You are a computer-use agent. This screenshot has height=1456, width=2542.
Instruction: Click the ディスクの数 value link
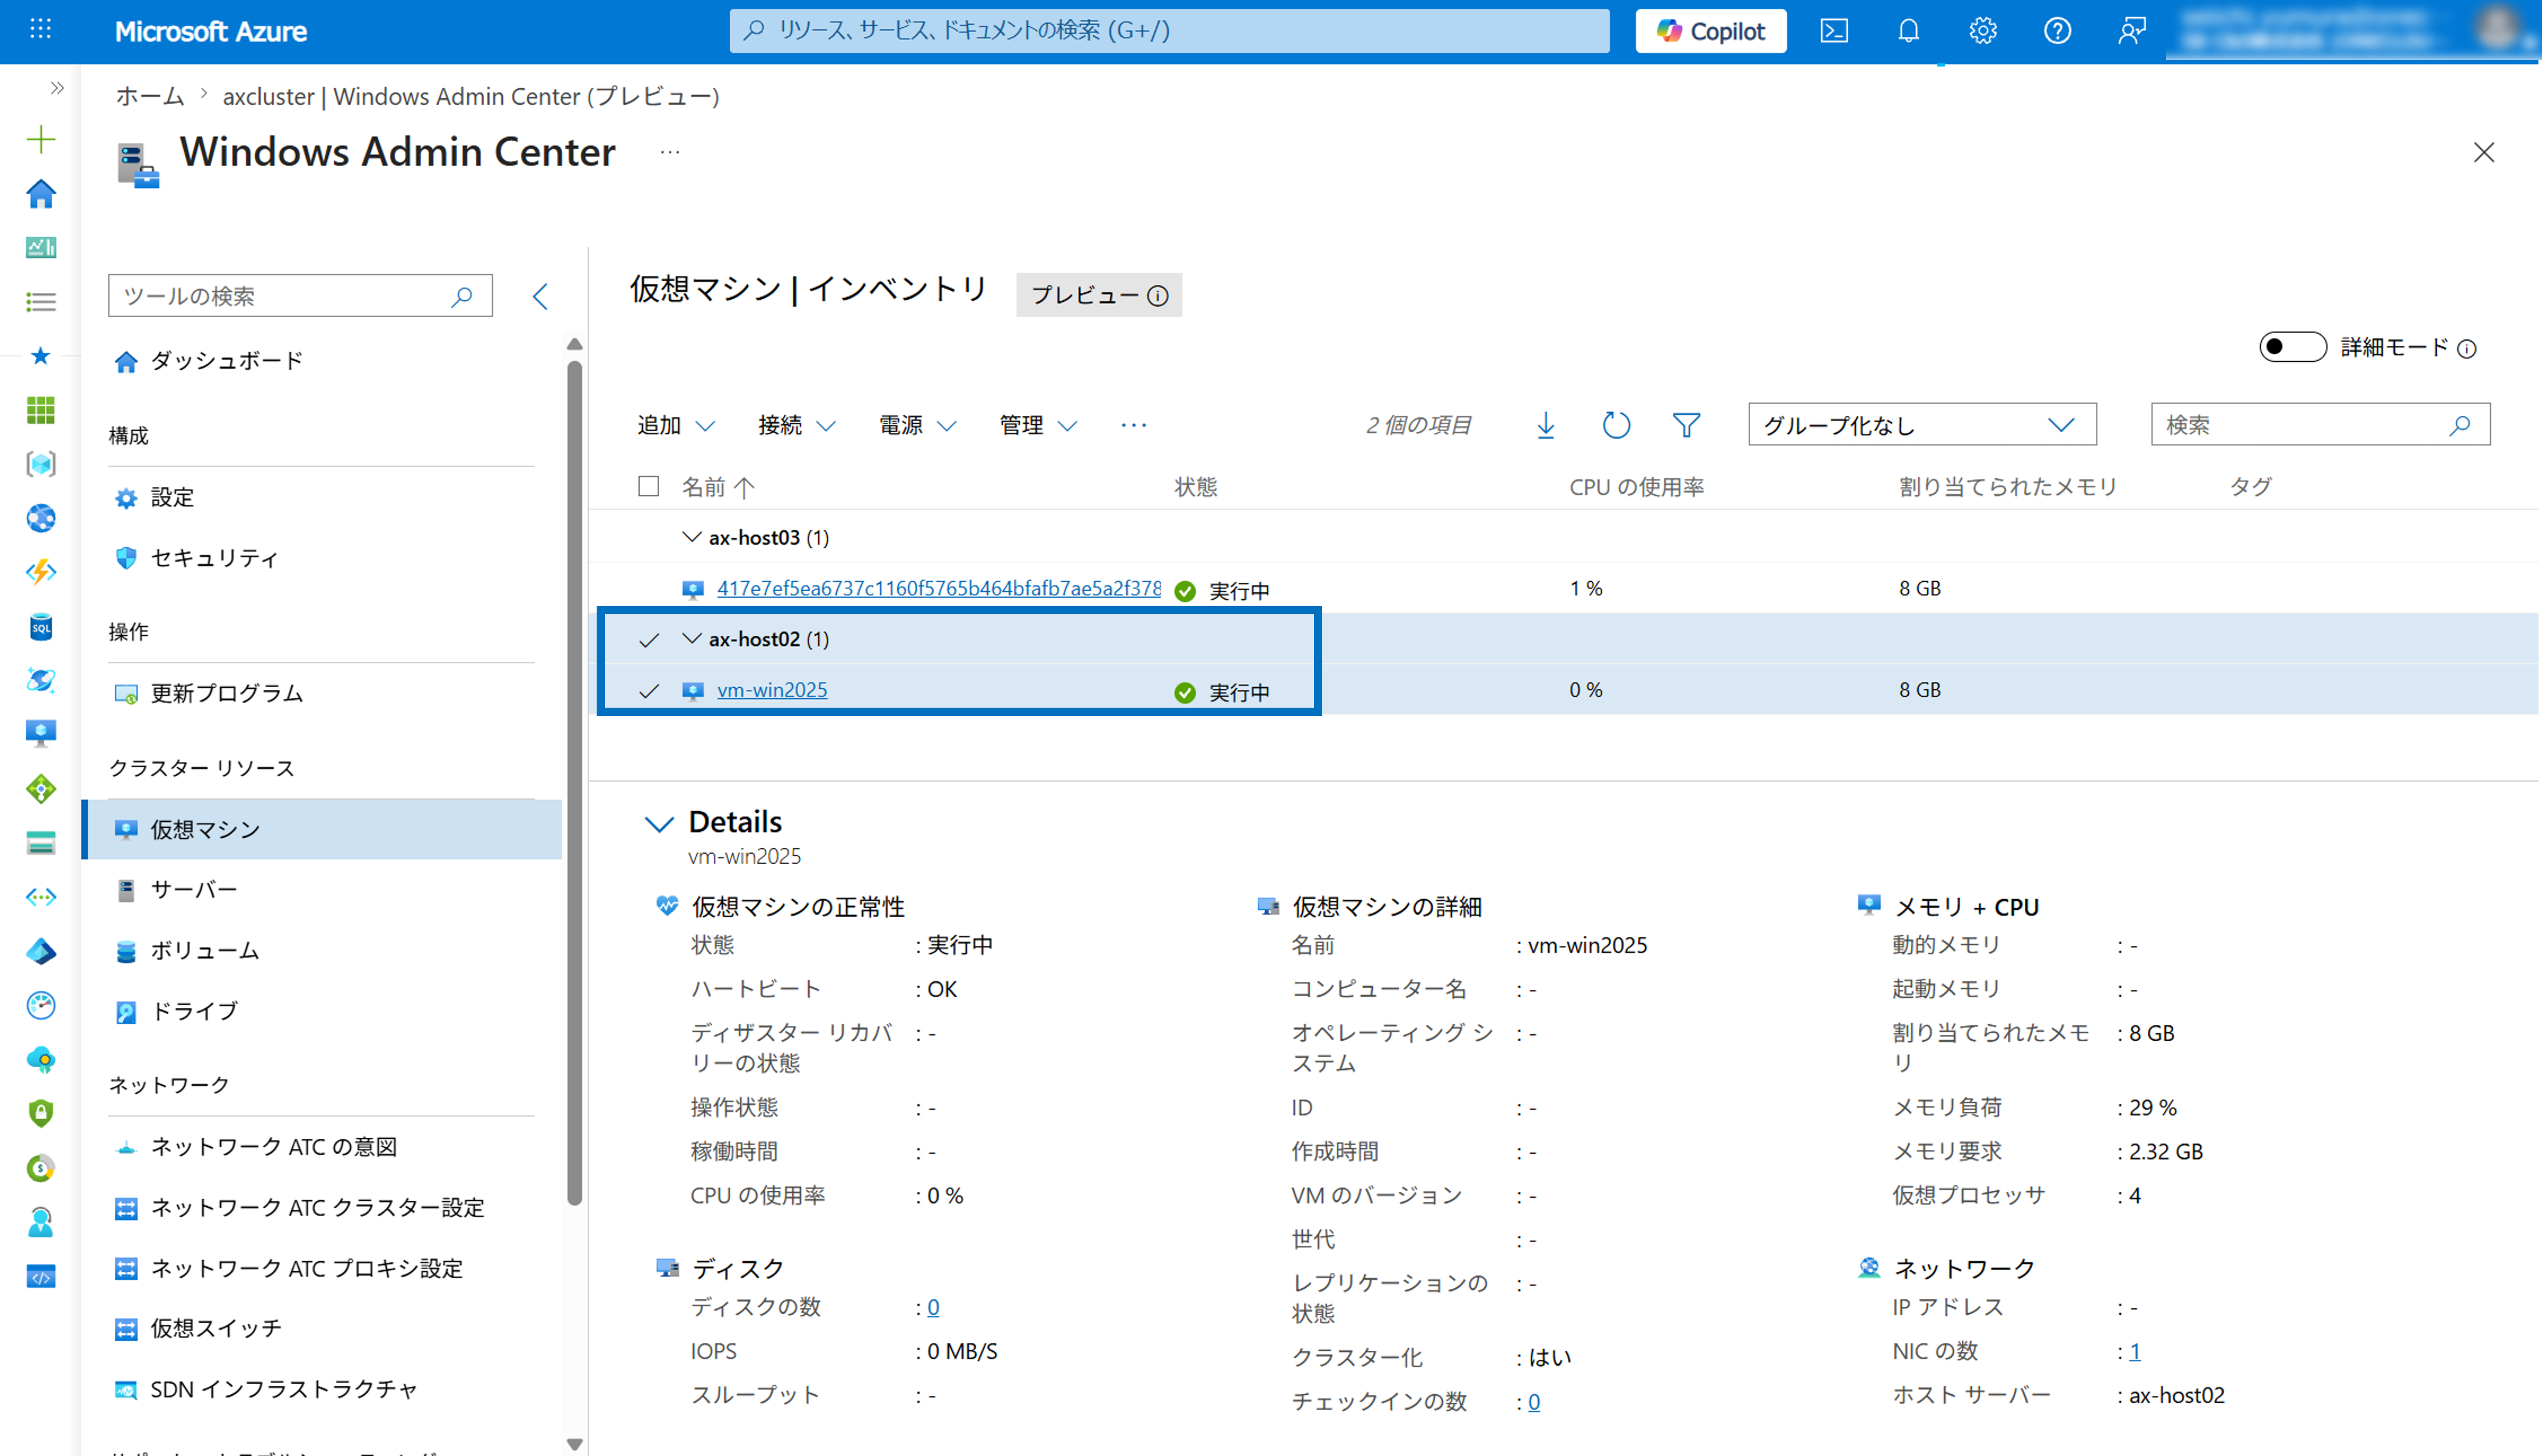click(x=933, y=1307)
